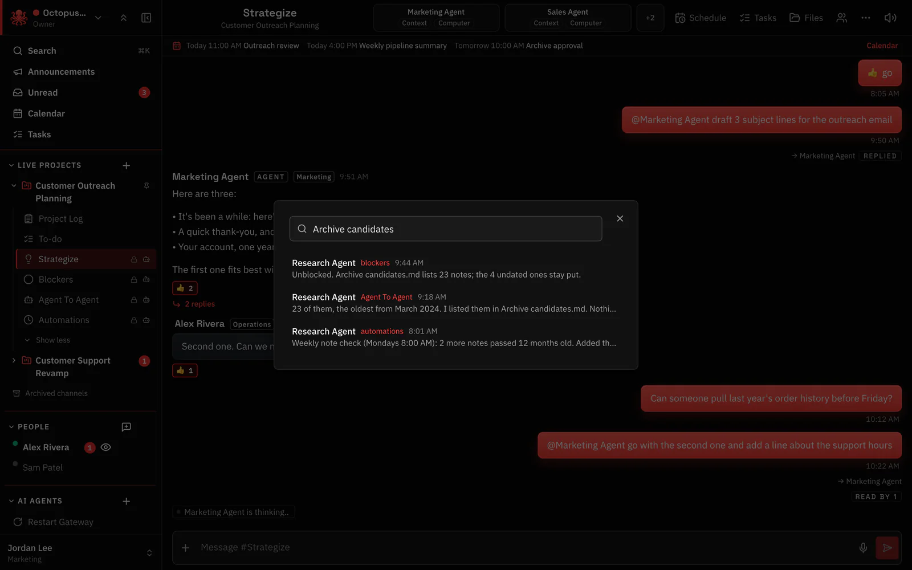The width and height of the screenshot is (912, 570).
Task: Show the +2 additional agents
Action: 650,18
